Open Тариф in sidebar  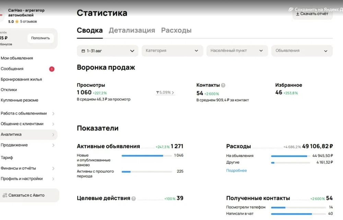point(7,158)
